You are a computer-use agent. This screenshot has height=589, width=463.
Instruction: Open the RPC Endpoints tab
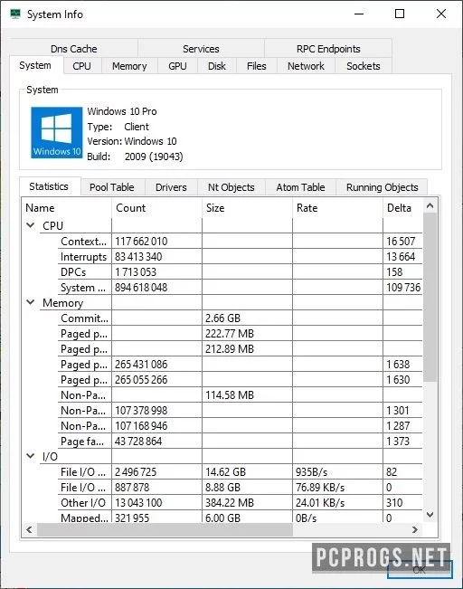(x=328, y=49)
